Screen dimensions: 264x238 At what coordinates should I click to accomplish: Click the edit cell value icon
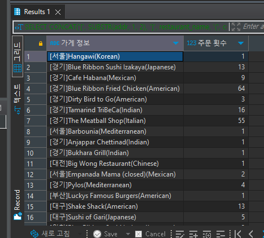click(x=180, y=234)
